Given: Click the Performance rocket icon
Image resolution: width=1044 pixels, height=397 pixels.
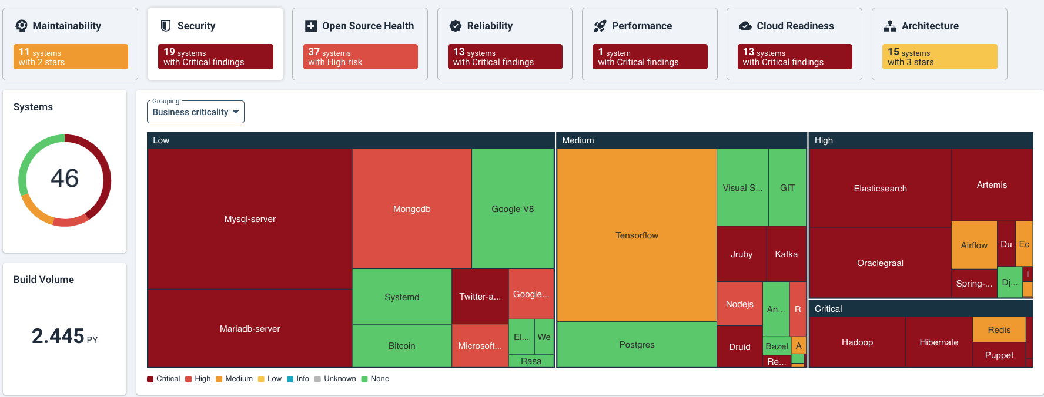Looking at the screenshot, I should 600,26.
